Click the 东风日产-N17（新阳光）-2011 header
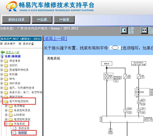This screenshot has height=136, width=153. click(x=21, y=39)
